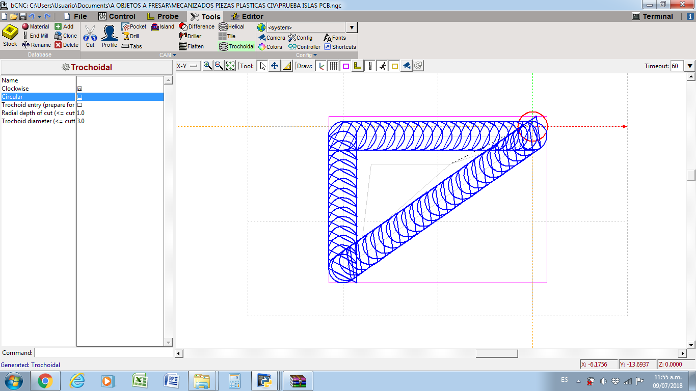Screen dimensions: 696x391
Task: Delete the selected database item
Action: (x=67, y=45)
